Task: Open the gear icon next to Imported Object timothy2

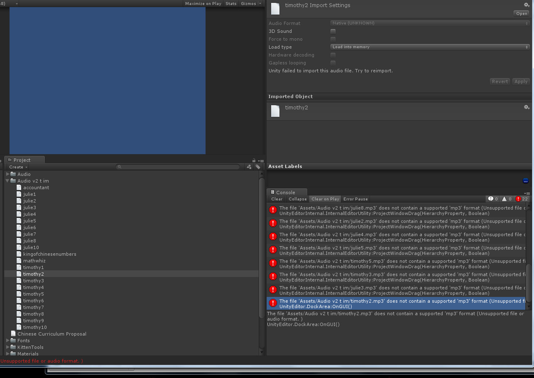Action: click(x=527, y=107)
